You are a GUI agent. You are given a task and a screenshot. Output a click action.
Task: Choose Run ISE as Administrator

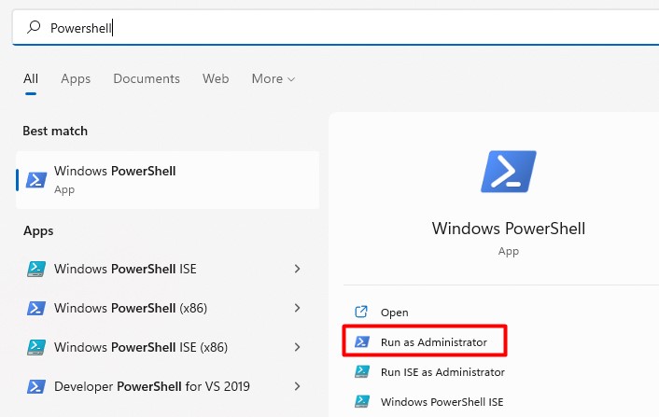click(442, 372)
